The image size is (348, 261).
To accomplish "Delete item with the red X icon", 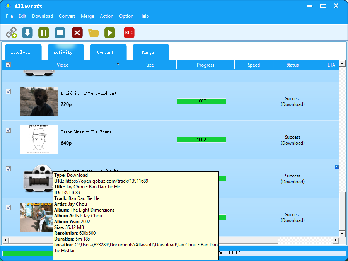I will point(77,32).
